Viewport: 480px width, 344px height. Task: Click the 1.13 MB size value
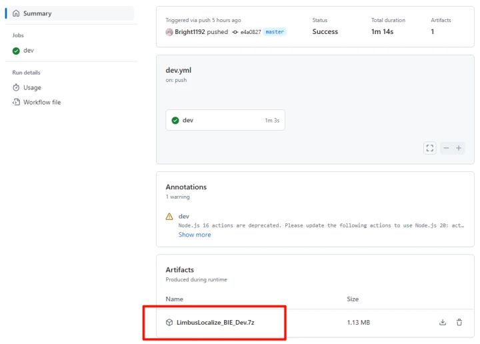(x=359, y=323)
